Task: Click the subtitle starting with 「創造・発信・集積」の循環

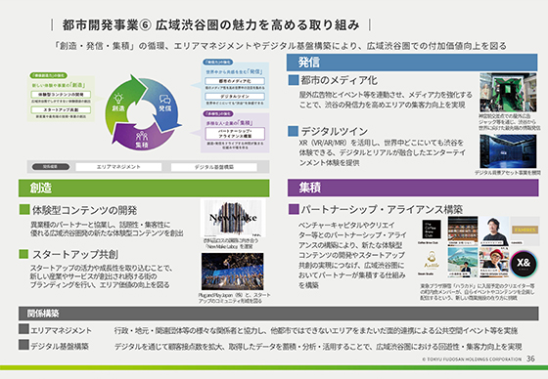Action: coord(280,46)
